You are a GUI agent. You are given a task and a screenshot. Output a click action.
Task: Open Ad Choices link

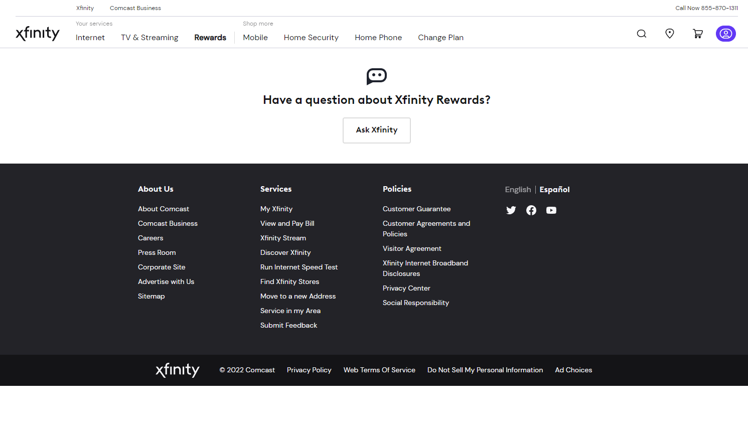tap(573, 370)
